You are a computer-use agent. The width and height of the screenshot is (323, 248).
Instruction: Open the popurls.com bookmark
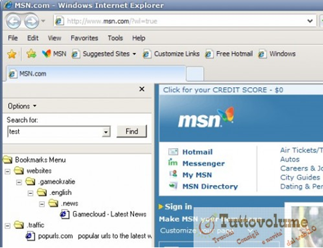click(88, 236)
